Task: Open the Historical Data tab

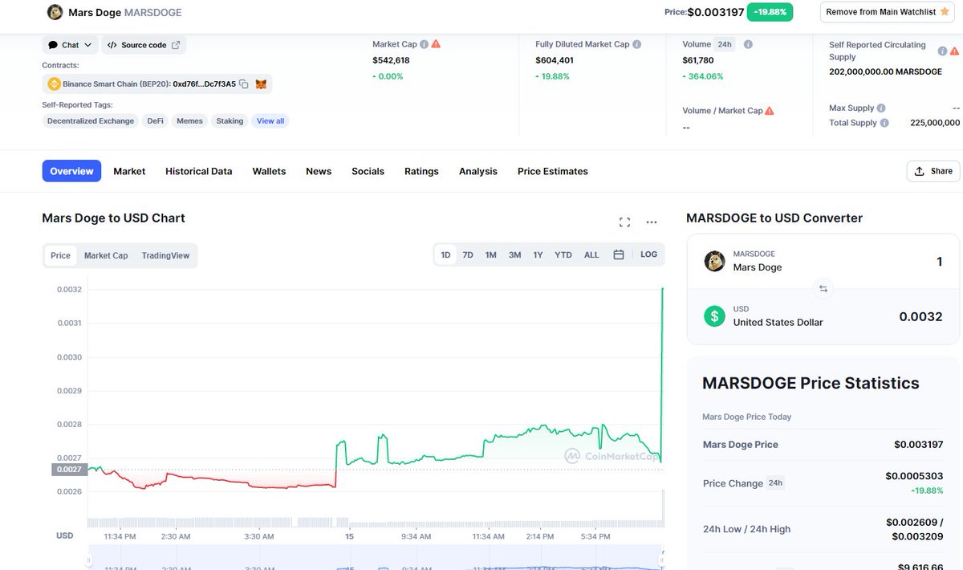Action: [x=199, y=171]
